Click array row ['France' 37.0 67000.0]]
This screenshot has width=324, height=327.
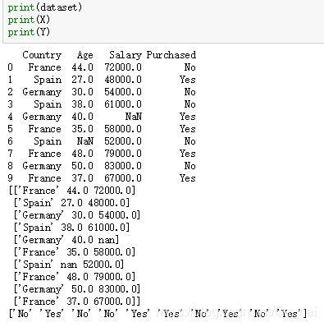click(77, 302)
